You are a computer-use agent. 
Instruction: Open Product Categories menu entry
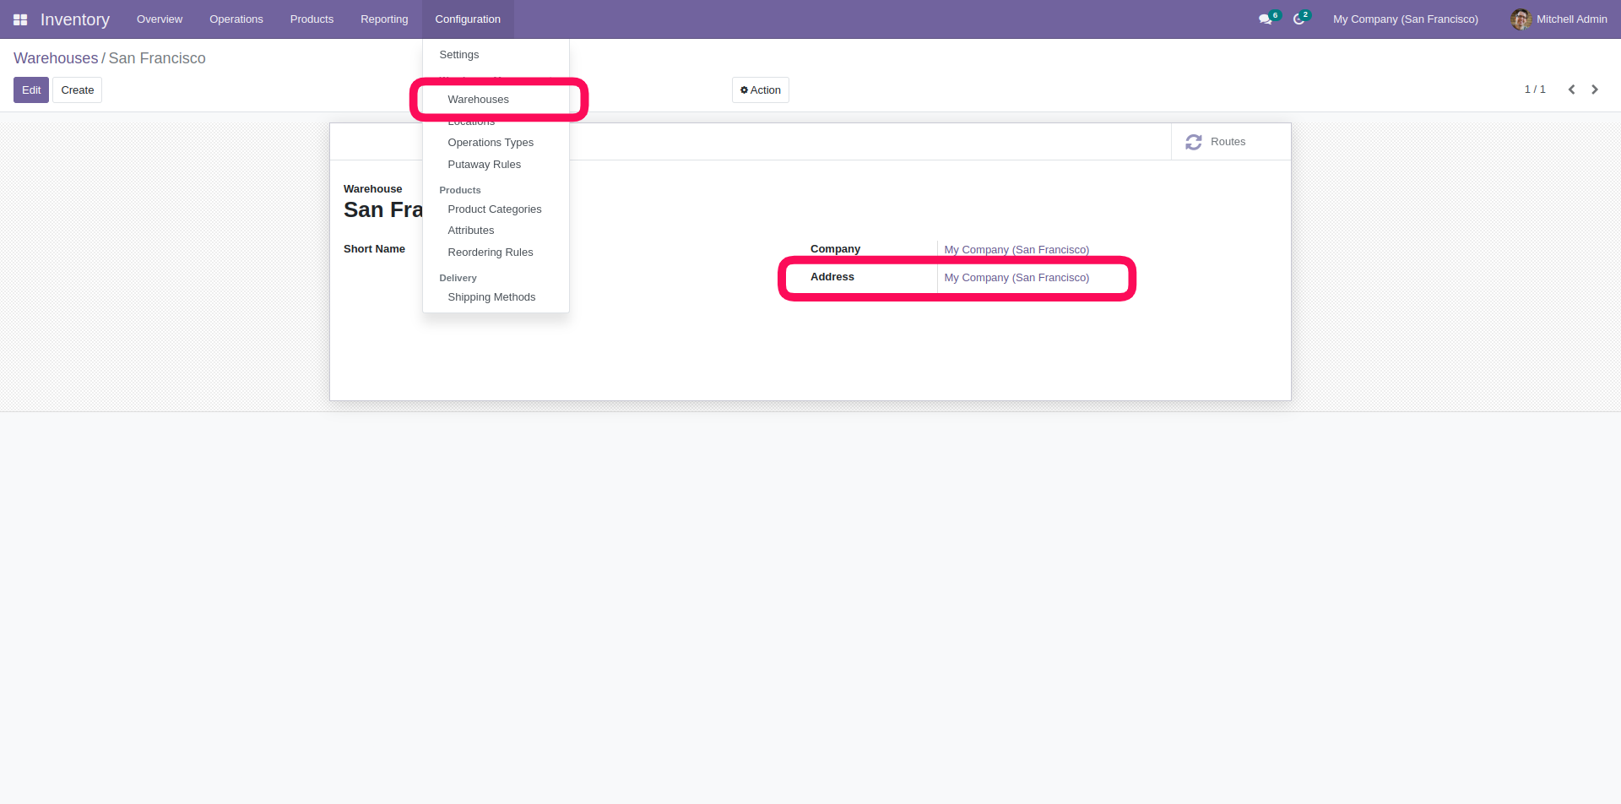494,209
